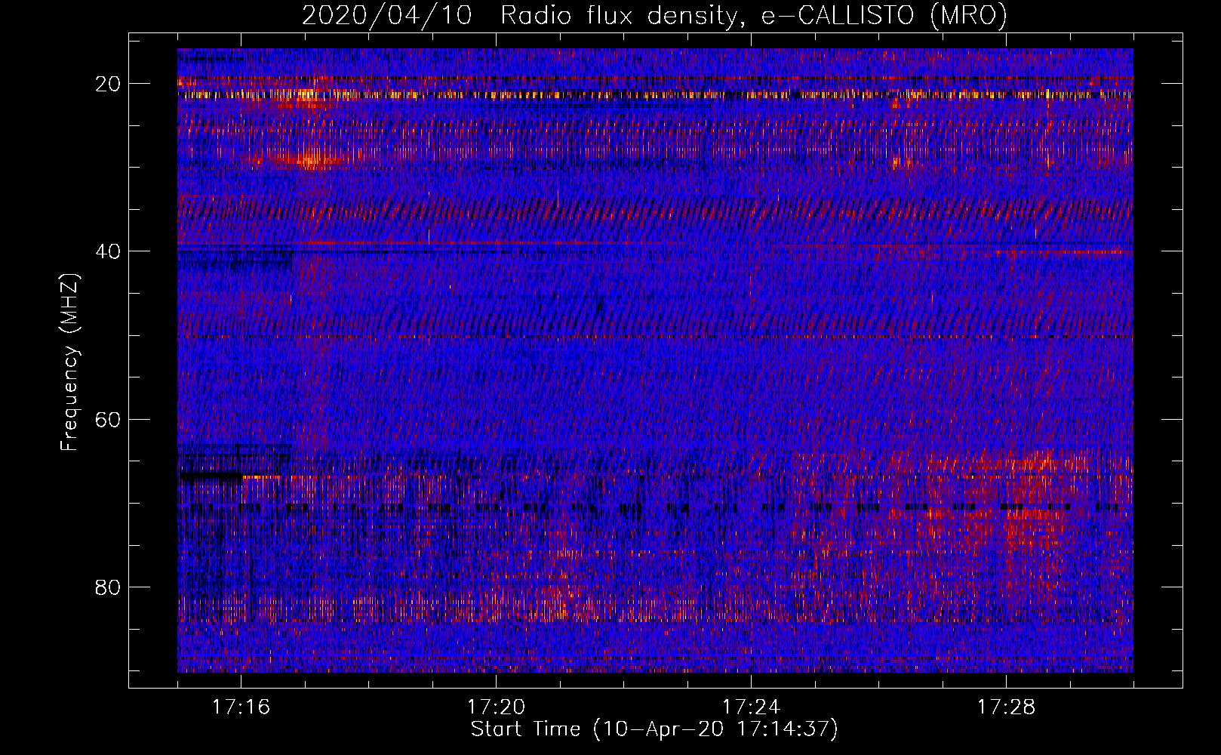The height and width of the screenshot is (755, 1221).
Task: Click the 'Frequency (MHZ)' axis label
Action: (x=70, y=362)
